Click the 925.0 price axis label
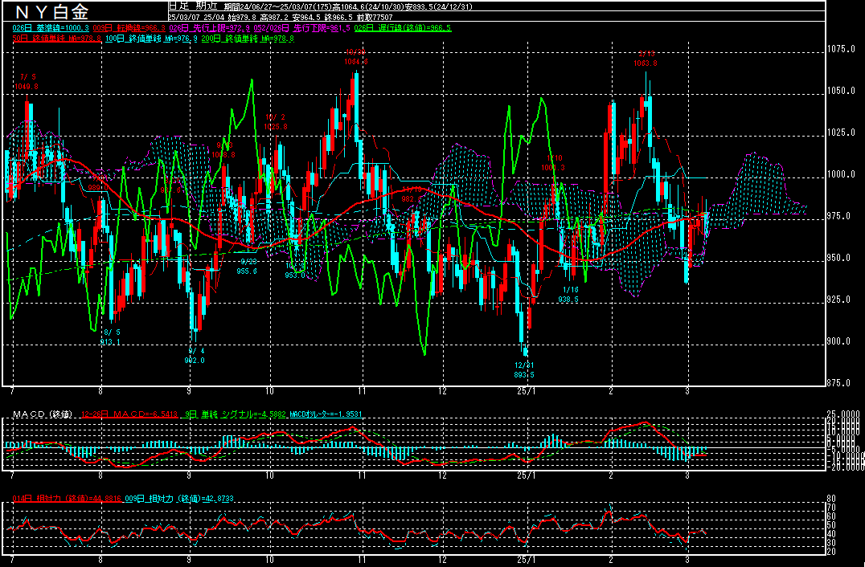 [x=841, y=300]
